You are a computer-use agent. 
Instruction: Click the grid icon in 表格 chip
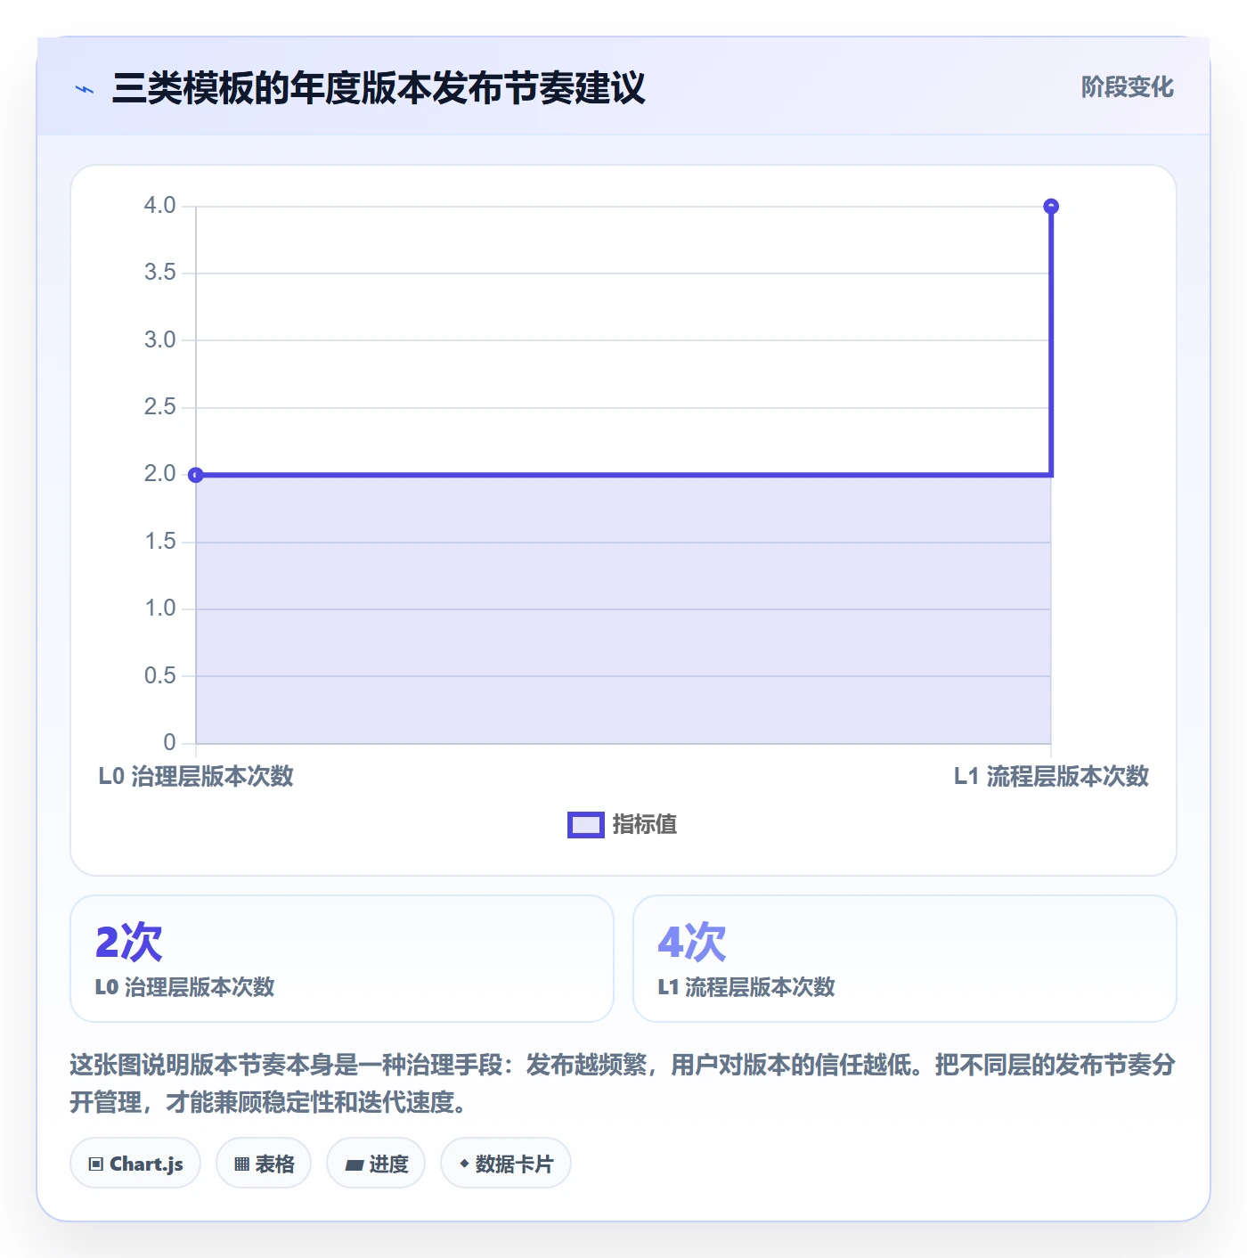[241, 1164]
